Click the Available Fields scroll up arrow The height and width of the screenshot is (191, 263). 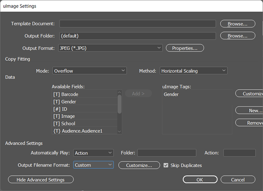click(120, 92)
